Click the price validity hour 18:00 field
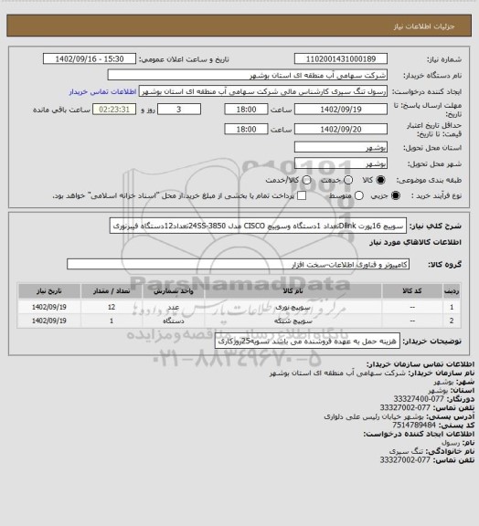 point(246,129)
